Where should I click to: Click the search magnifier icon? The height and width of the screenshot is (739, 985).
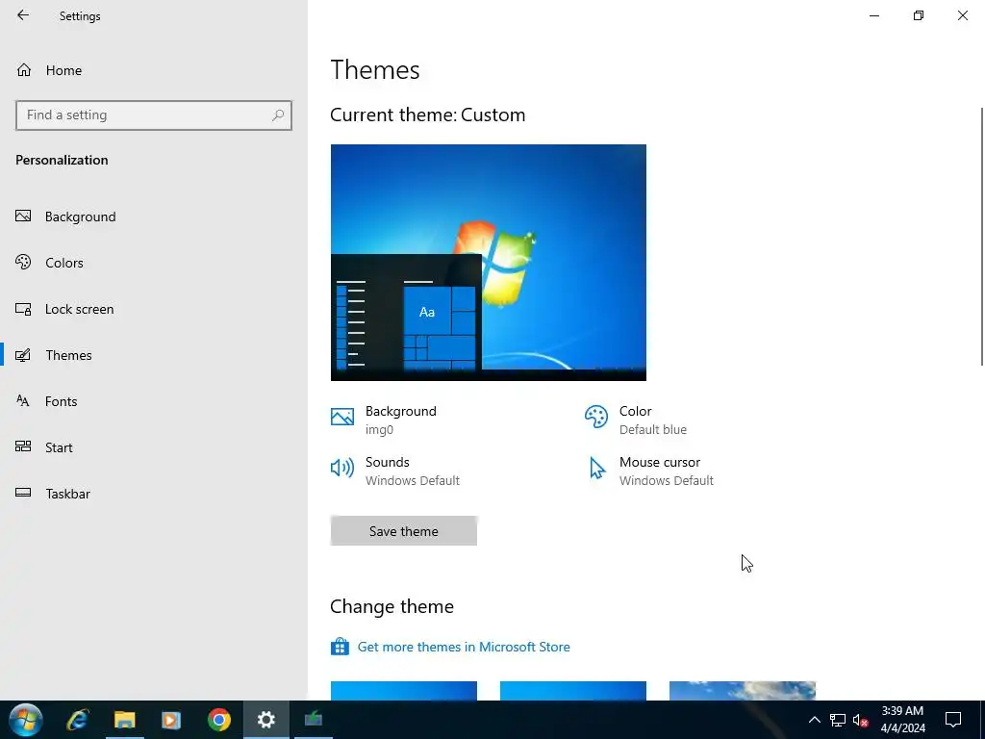[278, 115]
